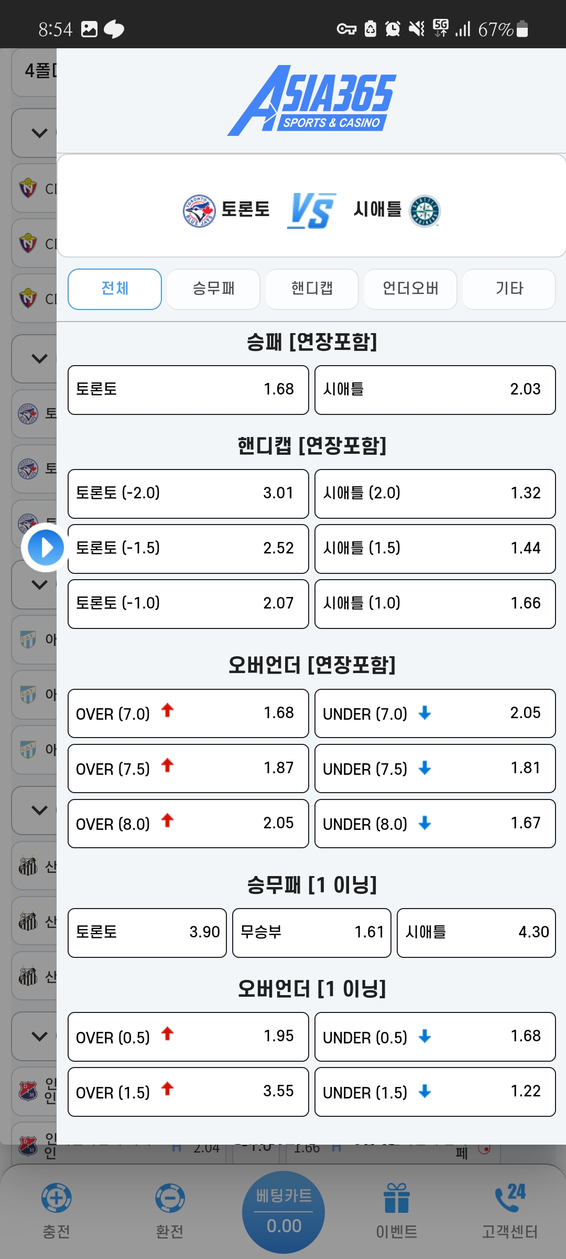Expand the first chevron in left list
The image size is (566, 1259).
39,133
